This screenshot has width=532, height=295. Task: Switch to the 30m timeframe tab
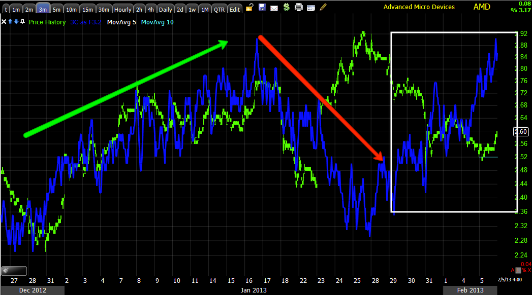104,9
